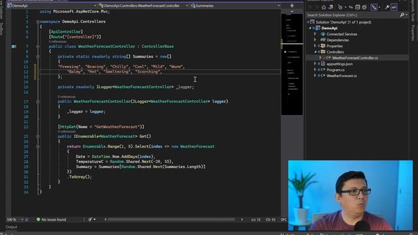Open the Output panel tab

[12, 227]
